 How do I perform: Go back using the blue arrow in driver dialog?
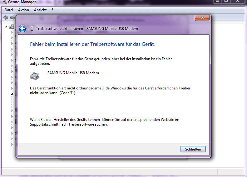pyautogui.click(x=23, y=29)
